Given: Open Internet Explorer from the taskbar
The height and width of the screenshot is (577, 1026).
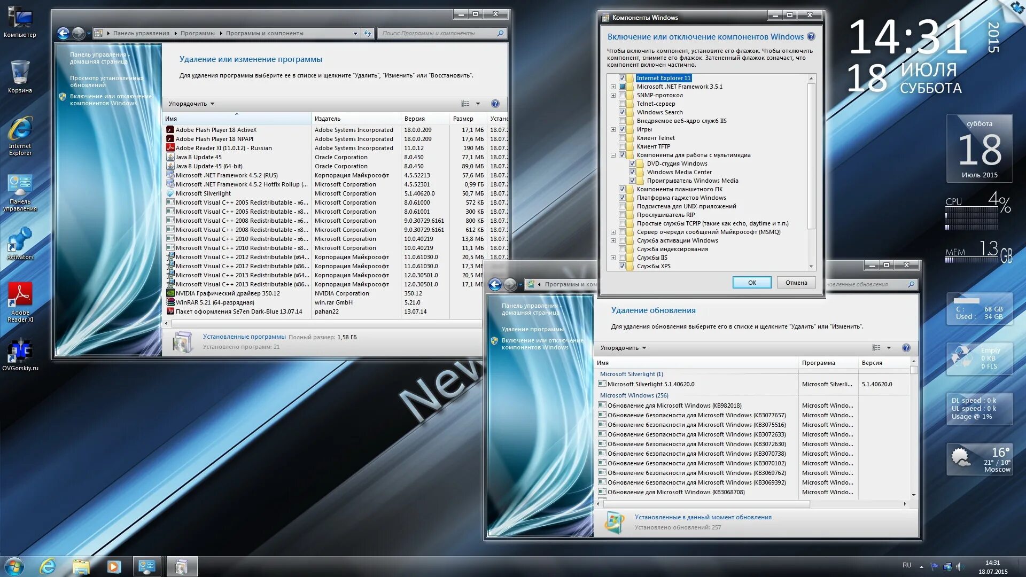Looking at the screenshot, I should pyautogui.click(x=48, y=566).
